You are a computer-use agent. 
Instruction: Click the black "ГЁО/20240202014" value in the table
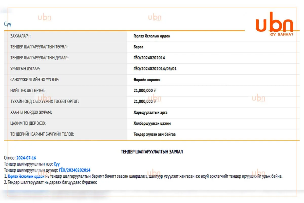[149, 58]
